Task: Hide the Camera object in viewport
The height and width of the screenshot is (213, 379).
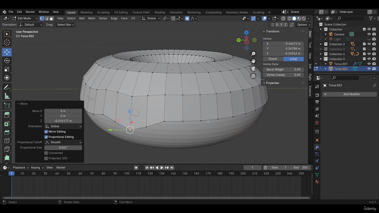Action: [x=369, y=34]
